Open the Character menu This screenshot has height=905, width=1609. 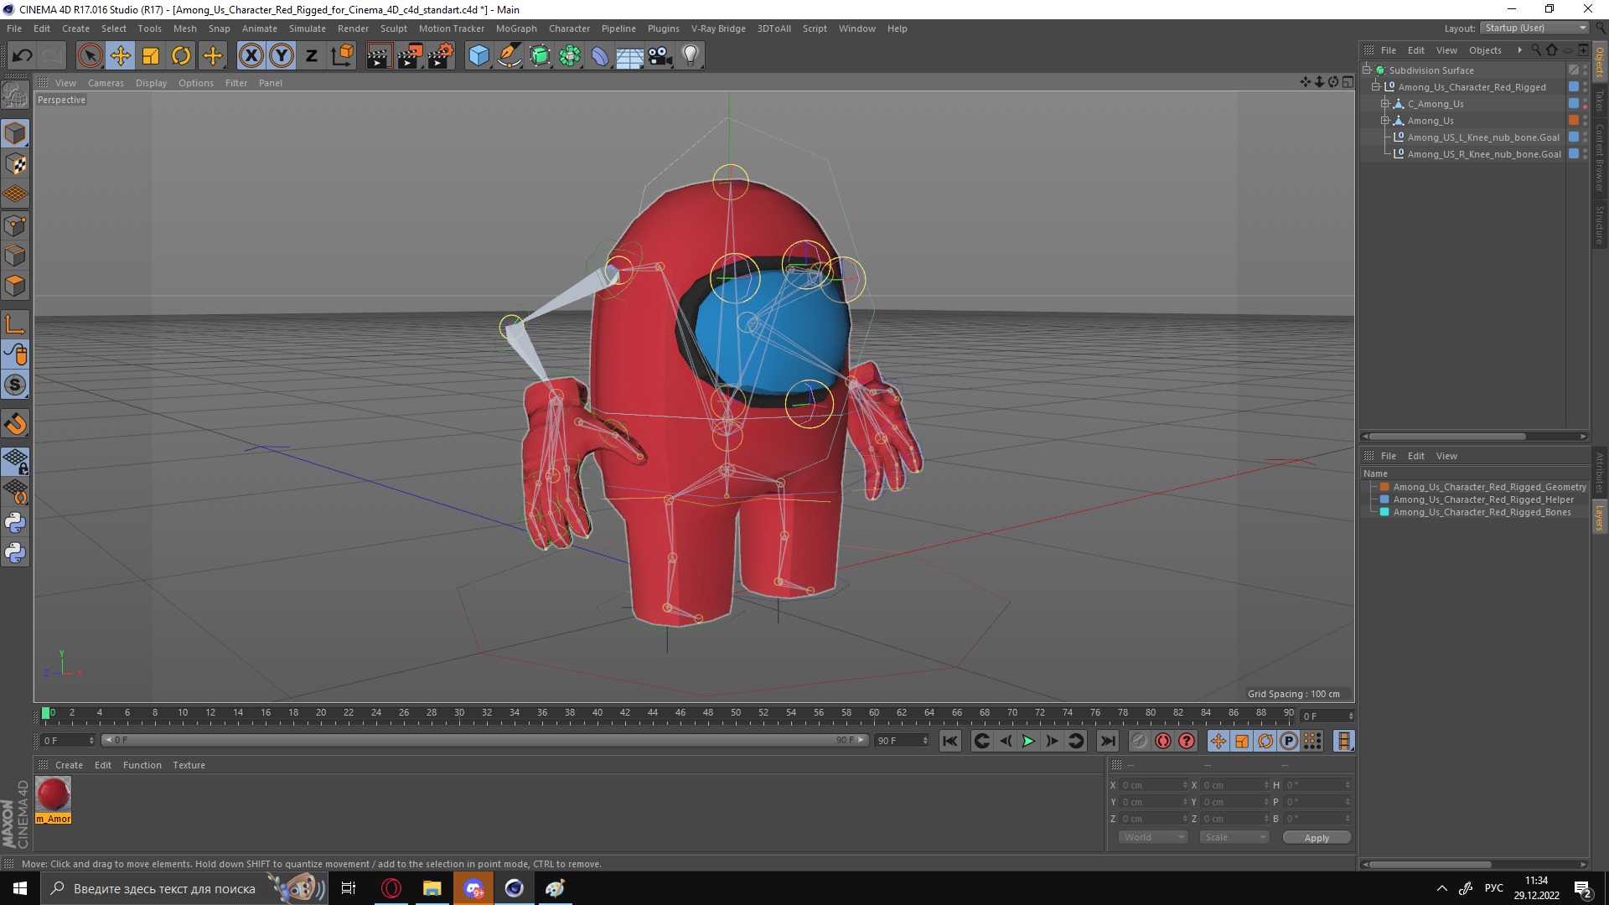click(x=569, y=28)
